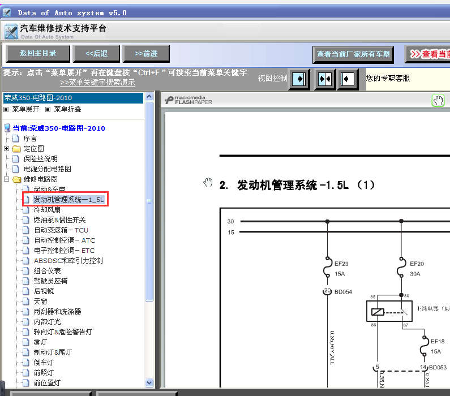Open 保险丝说明 page

pyautogui.click(x=40, y=158)
